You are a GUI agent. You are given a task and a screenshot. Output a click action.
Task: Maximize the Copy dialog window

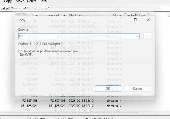135,20
